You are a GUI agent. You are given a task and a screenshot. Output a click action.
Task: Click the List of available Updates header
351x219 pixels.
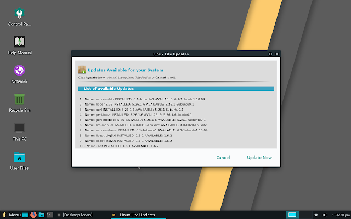tap(176, 89)
